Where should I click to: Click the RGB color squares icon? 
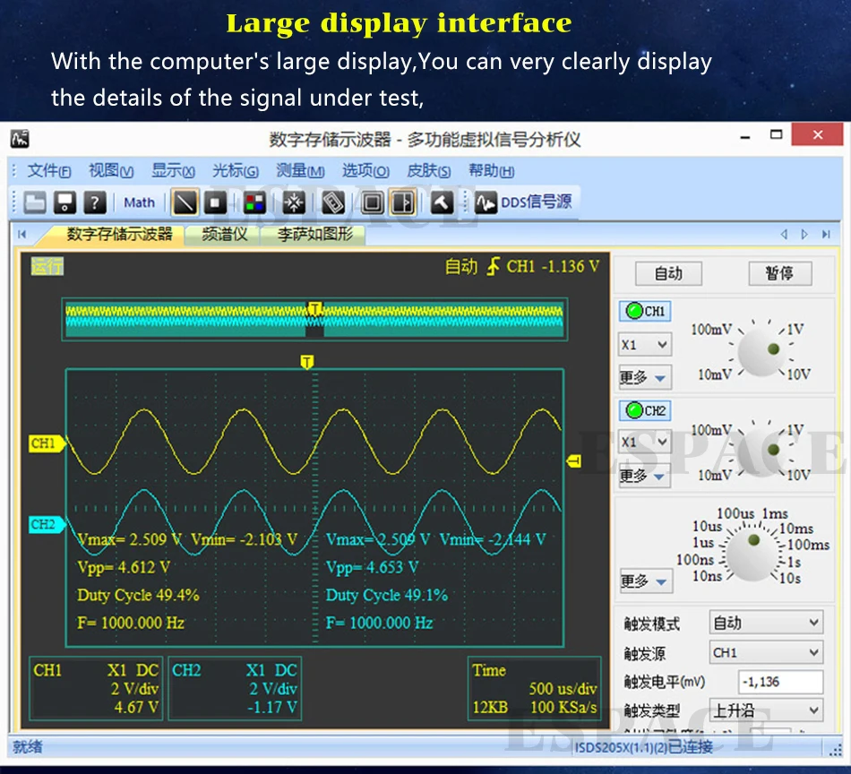254,202
